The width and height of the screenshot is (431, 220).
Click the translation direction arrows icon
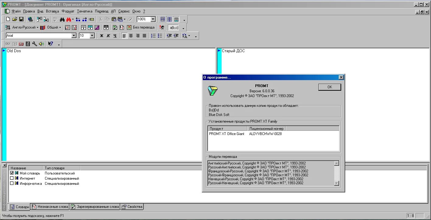click(x=8, y=27)
